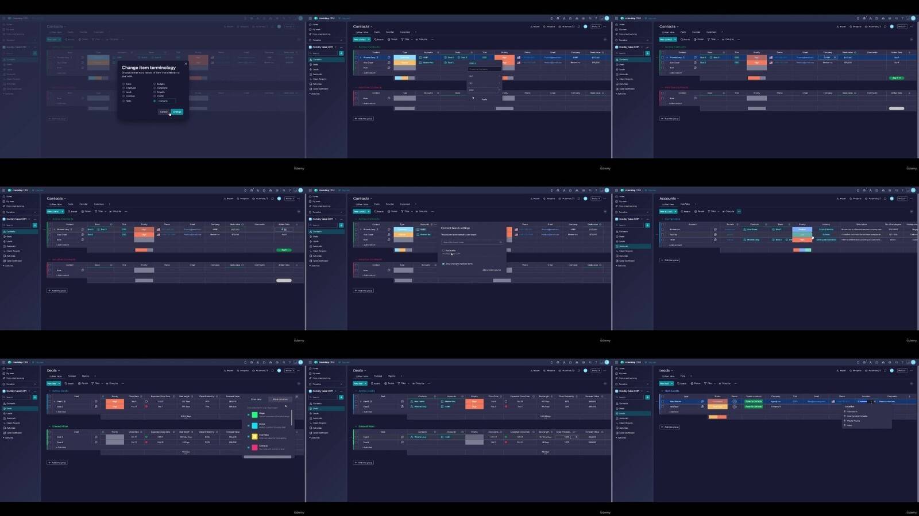Close the Change item terminology dialog
Viewport: 919px width, 516px height.
point(186,64)
